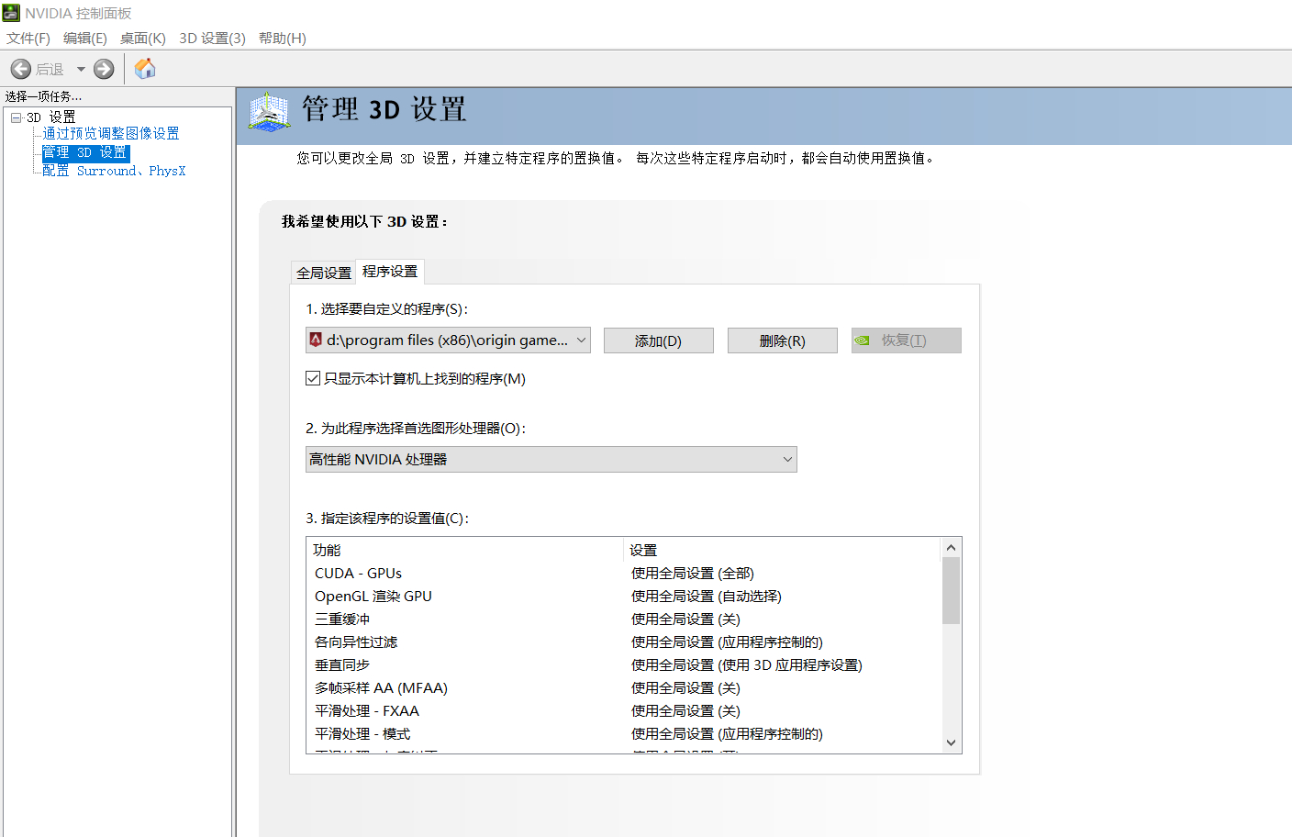Click the Forward arrow icon
The height and width of the screenshot is (837, 1292).
(104, 69)
